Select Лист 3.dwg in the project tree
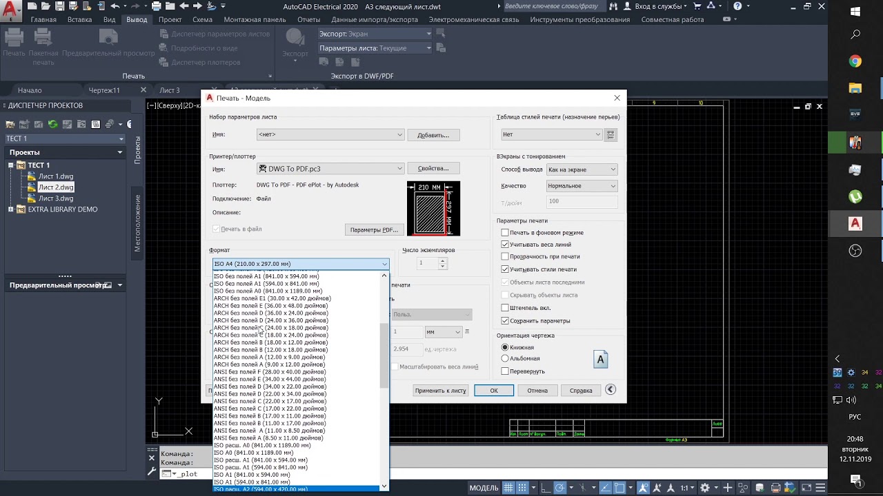This screenshot has height=496, width=883. pos(55,198)
